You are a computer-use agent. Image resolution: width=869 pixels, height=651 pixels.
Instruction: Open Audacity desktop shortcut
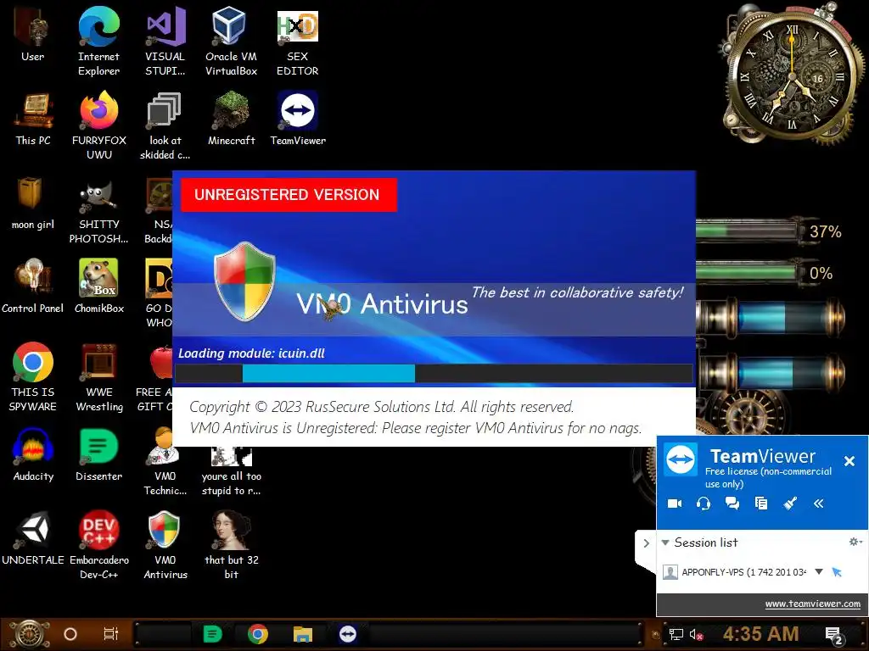[33, 455]
